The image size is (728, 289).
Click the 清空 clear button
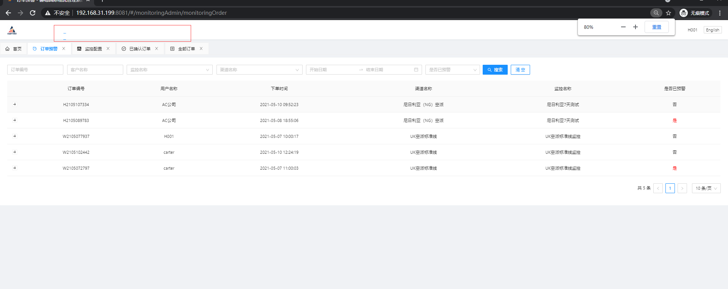(x=520, y=70)
